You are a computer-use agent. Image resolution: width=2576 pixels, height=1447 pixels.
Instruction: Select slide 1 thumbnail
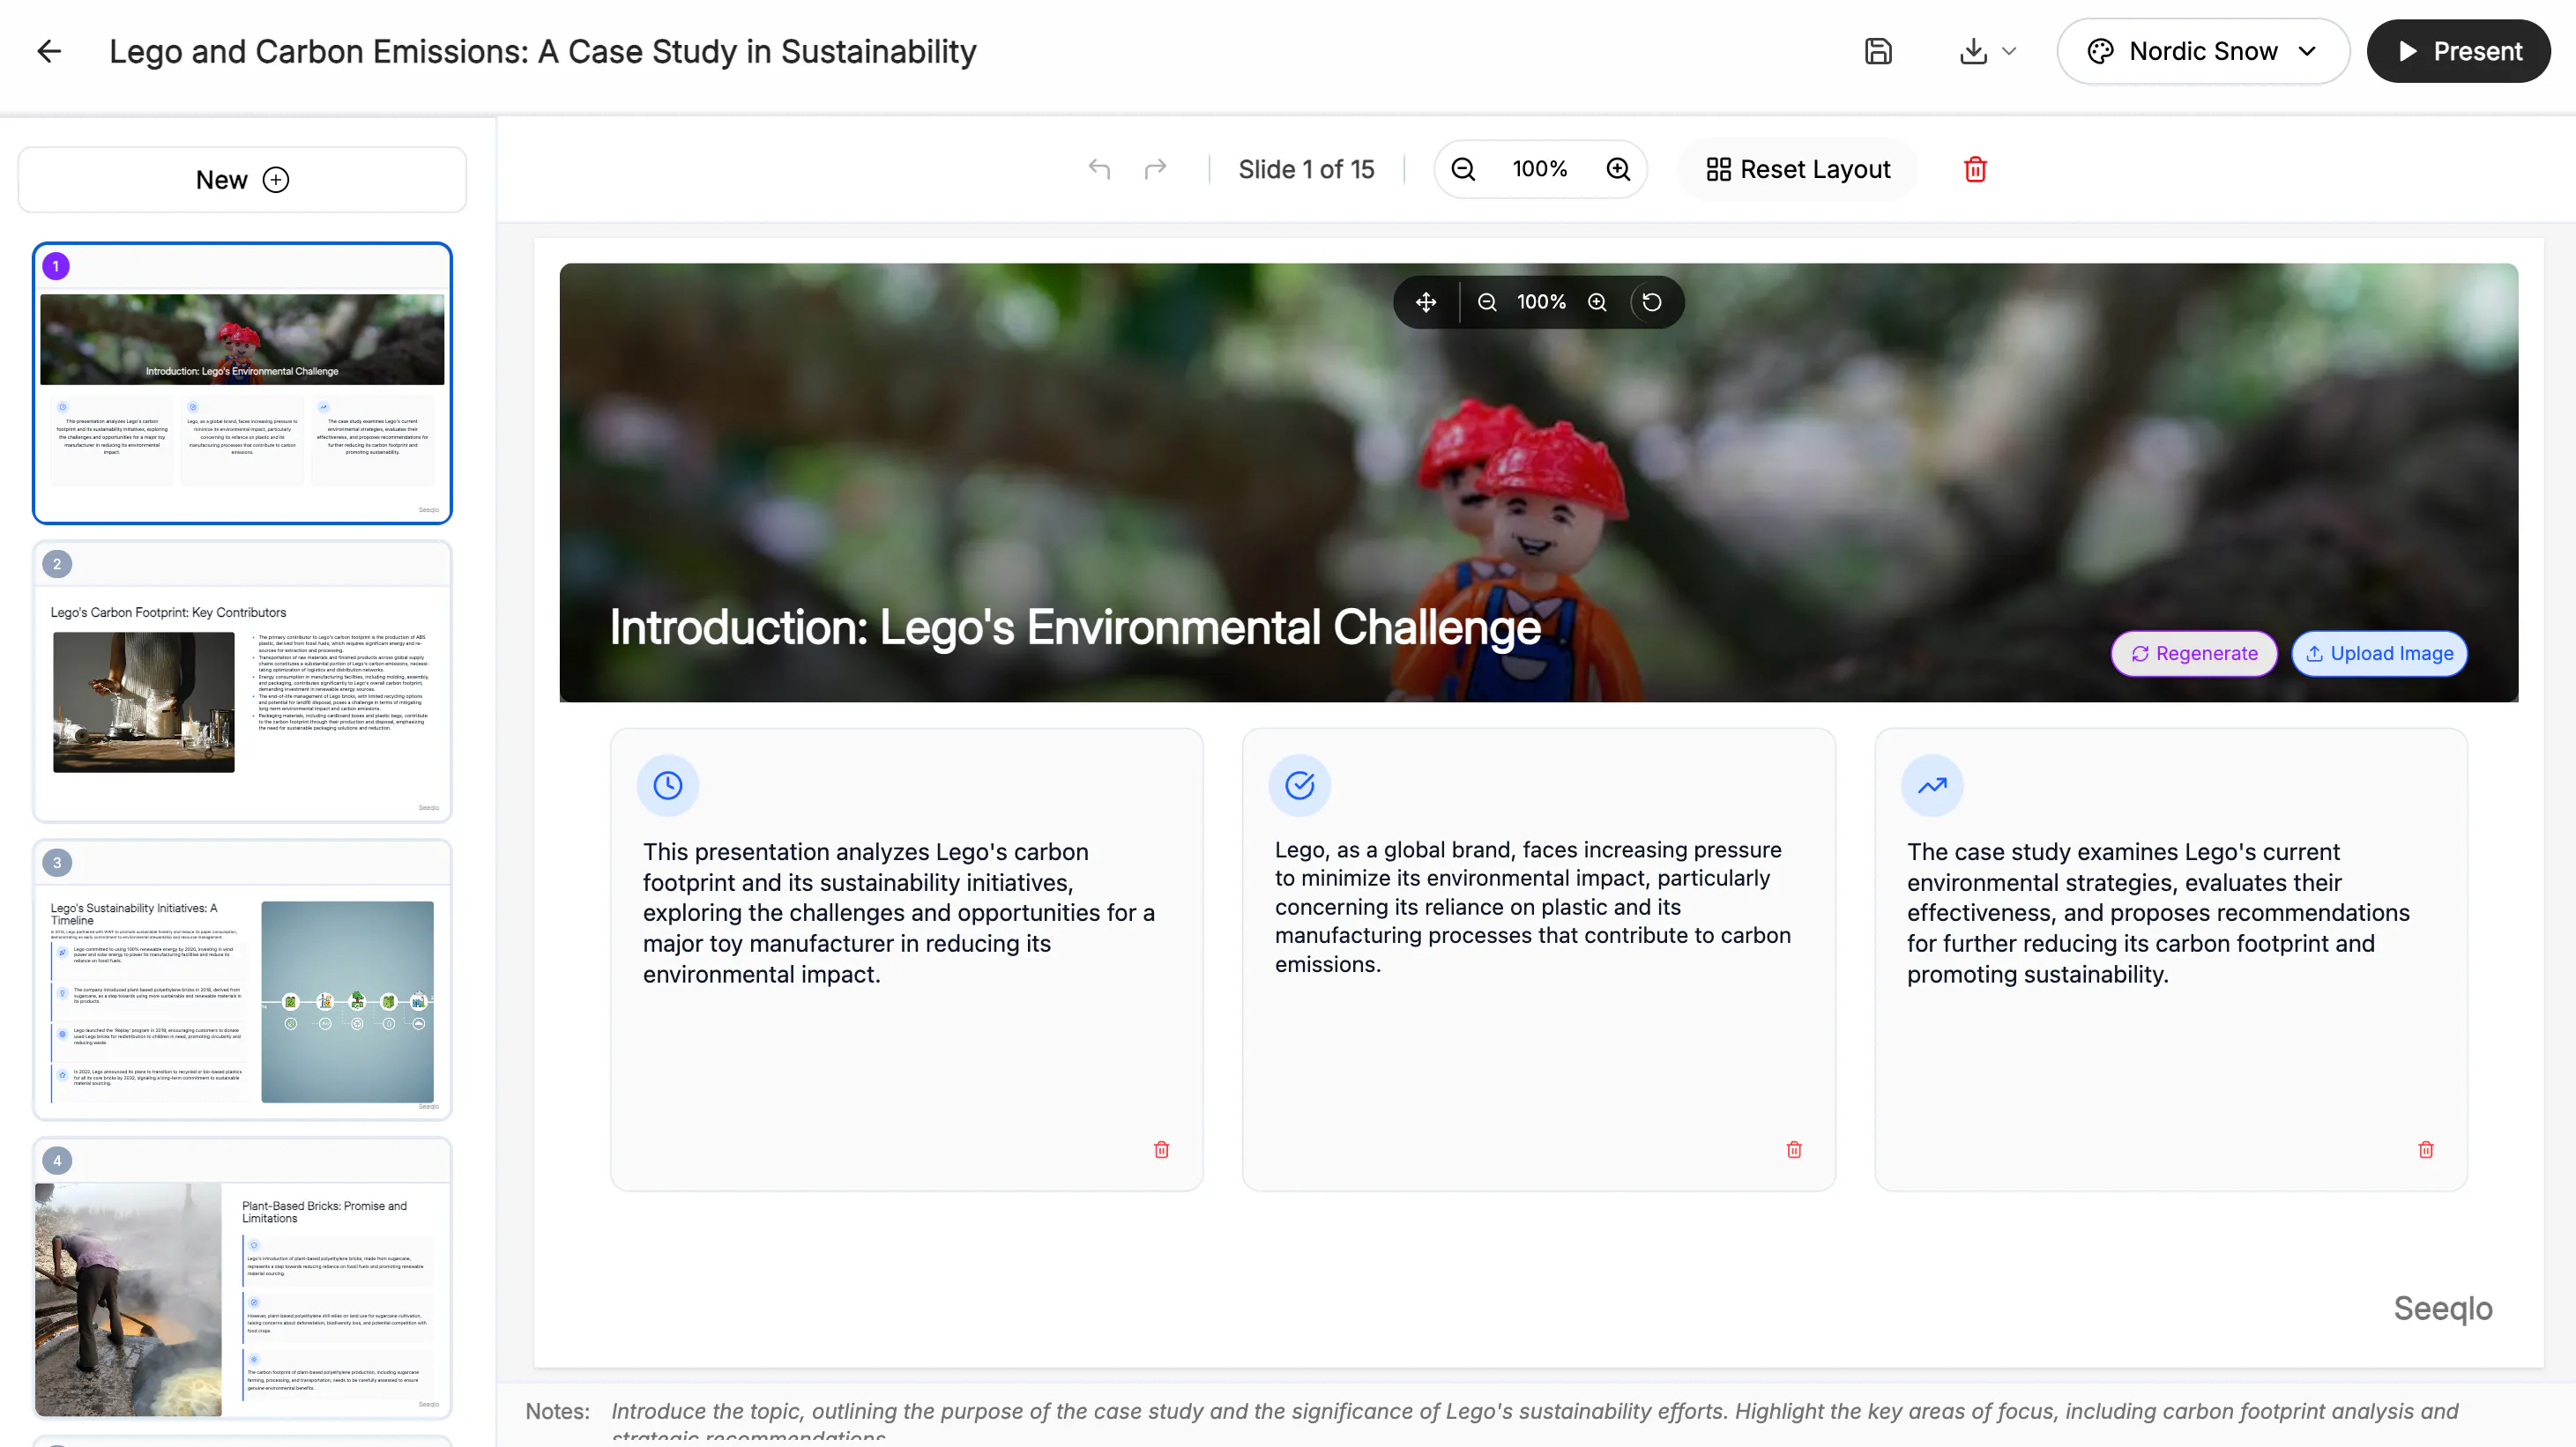pyautogui.click(x=242, y=383)
